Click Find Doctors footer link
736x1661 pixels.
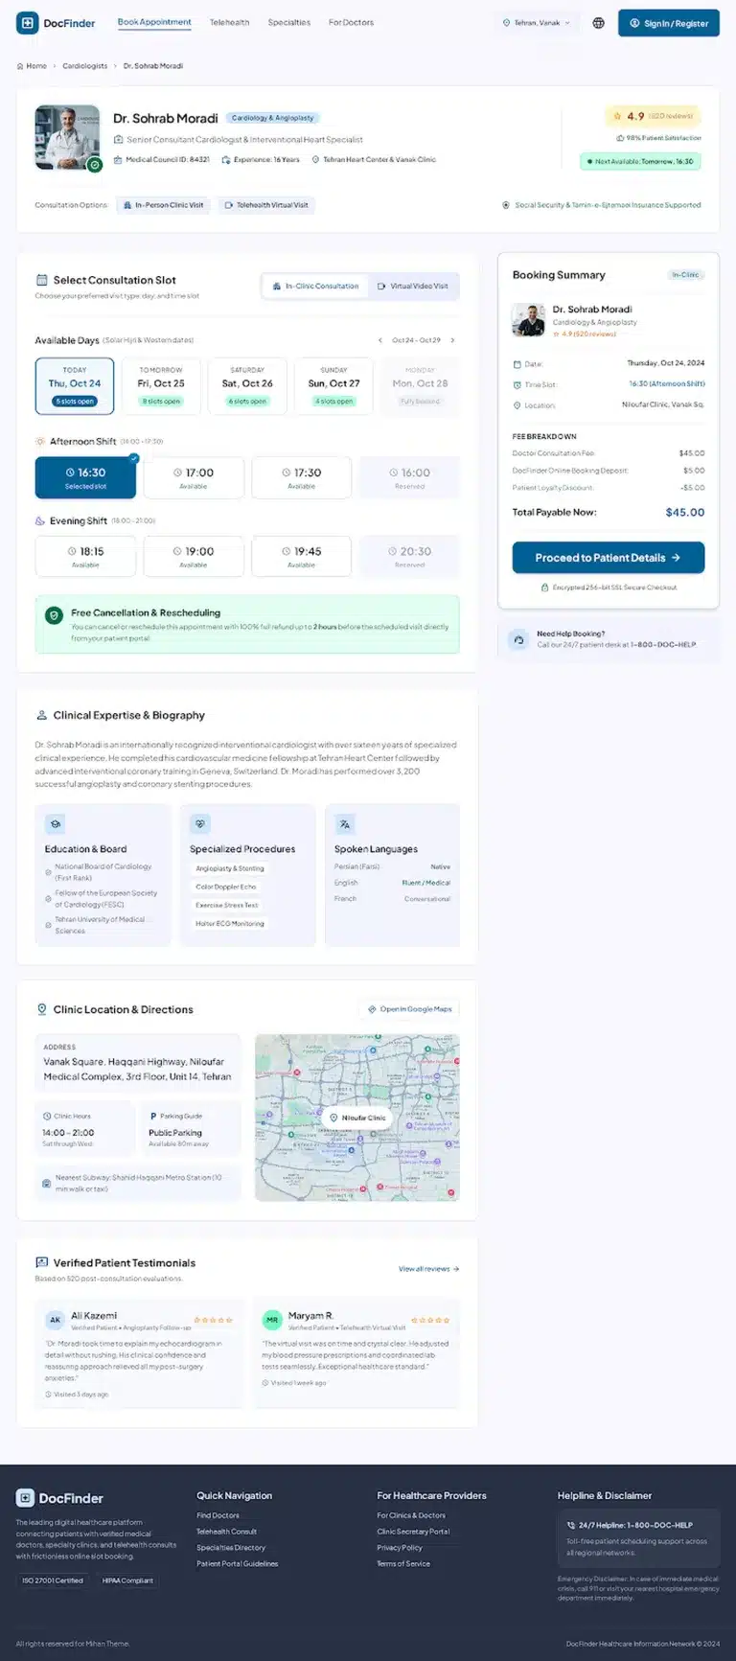coord(218,1515)
